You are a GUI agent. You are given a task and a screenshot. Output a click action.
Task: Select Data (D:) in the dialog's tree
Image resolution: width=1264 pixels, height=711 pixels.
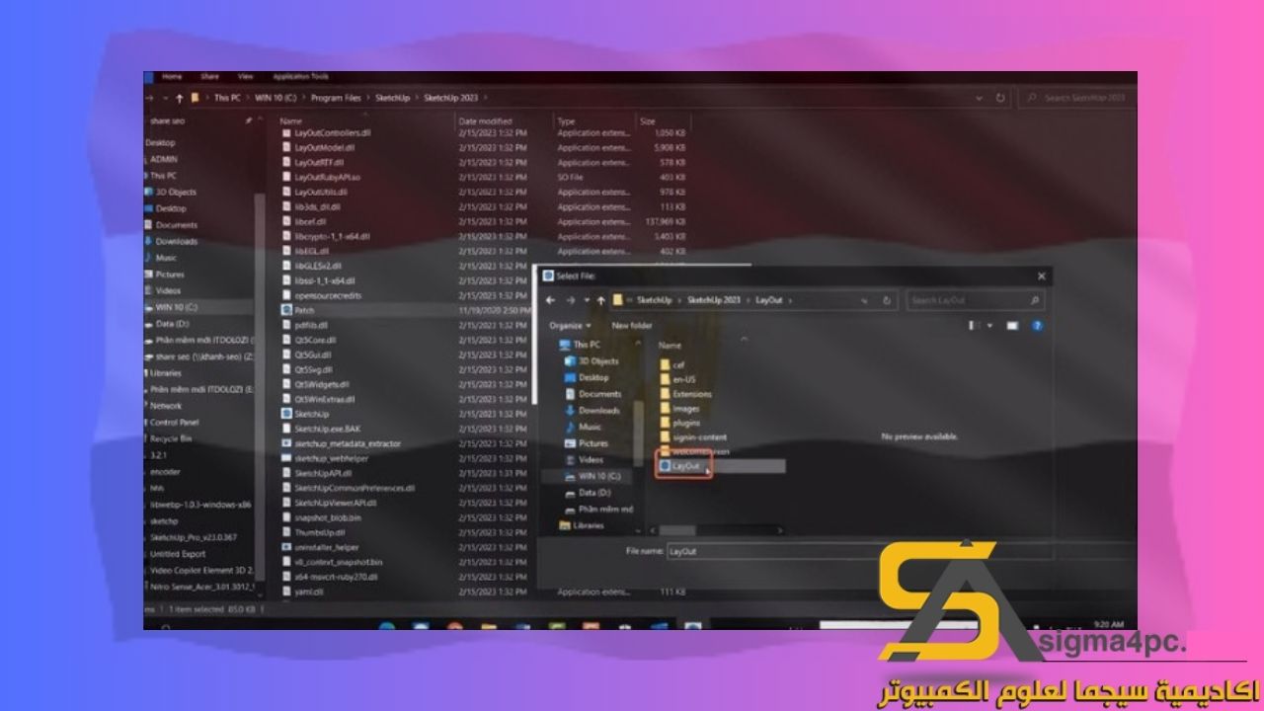click(x=589, y=492)
